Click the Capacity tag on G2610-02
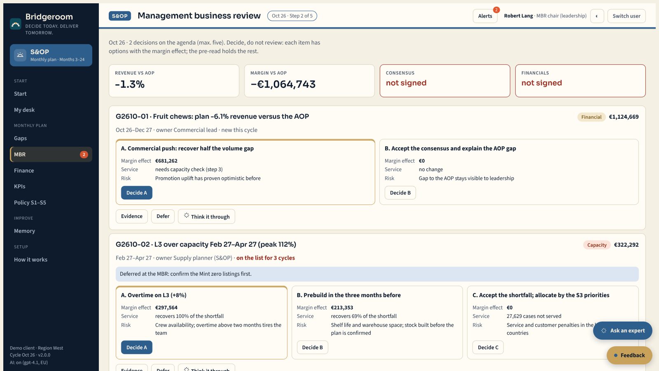 click(597, 245)
